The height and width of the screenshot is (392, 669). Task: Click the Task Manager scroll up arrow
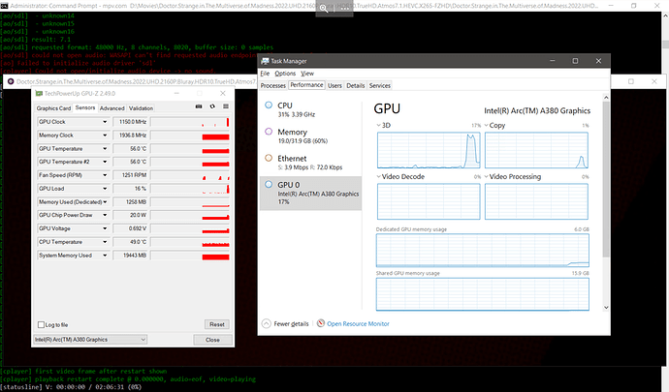(606, 98)
